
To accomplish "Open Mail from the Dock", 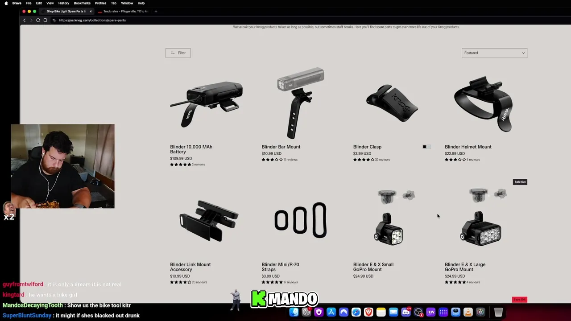I will pyautogui.click(x=393, y=312).
